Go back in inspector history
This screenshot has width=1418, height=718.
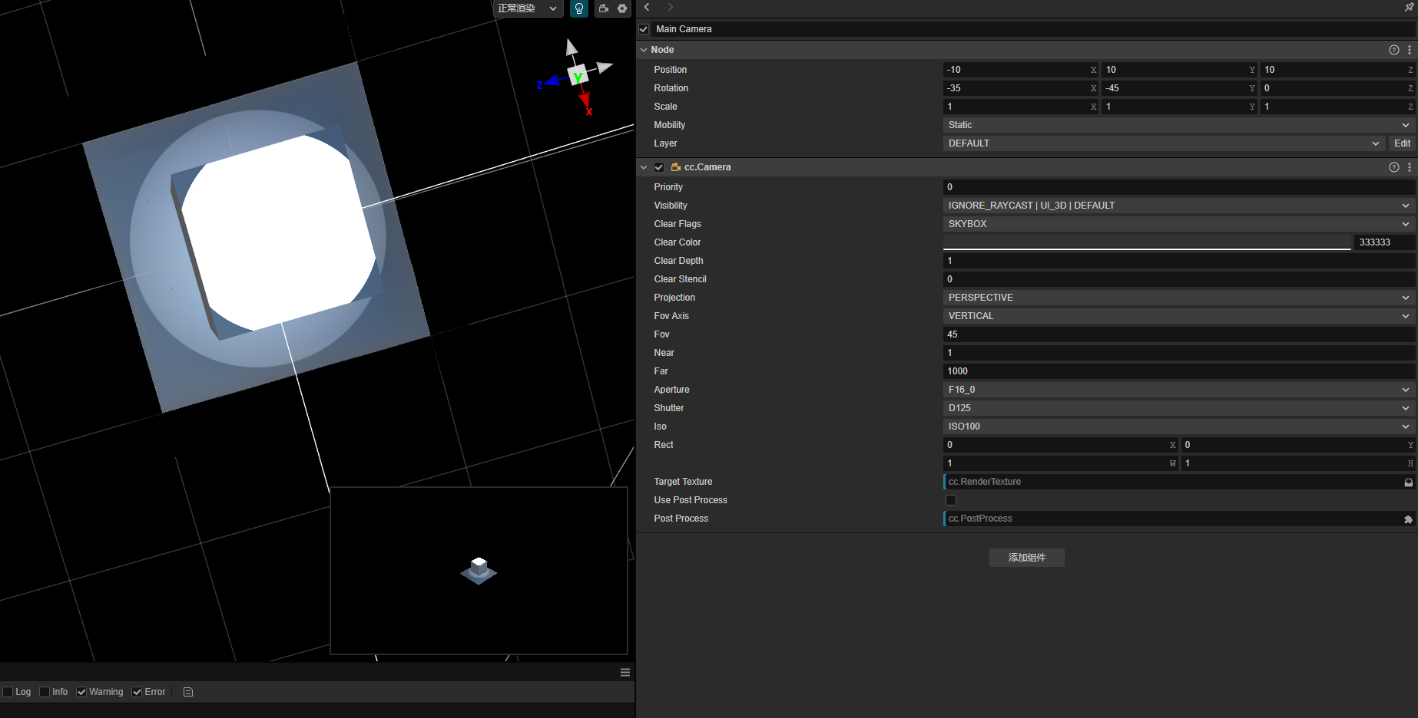pyautogui.click(x=647, y=7)
